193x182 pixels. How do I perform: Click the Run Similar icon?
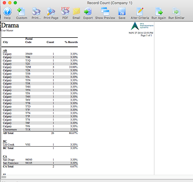pyautogui.click(x=176, y=12)
